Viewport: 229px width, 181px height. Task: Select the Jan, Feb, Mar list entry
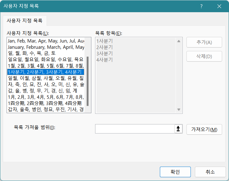(46, 41)
